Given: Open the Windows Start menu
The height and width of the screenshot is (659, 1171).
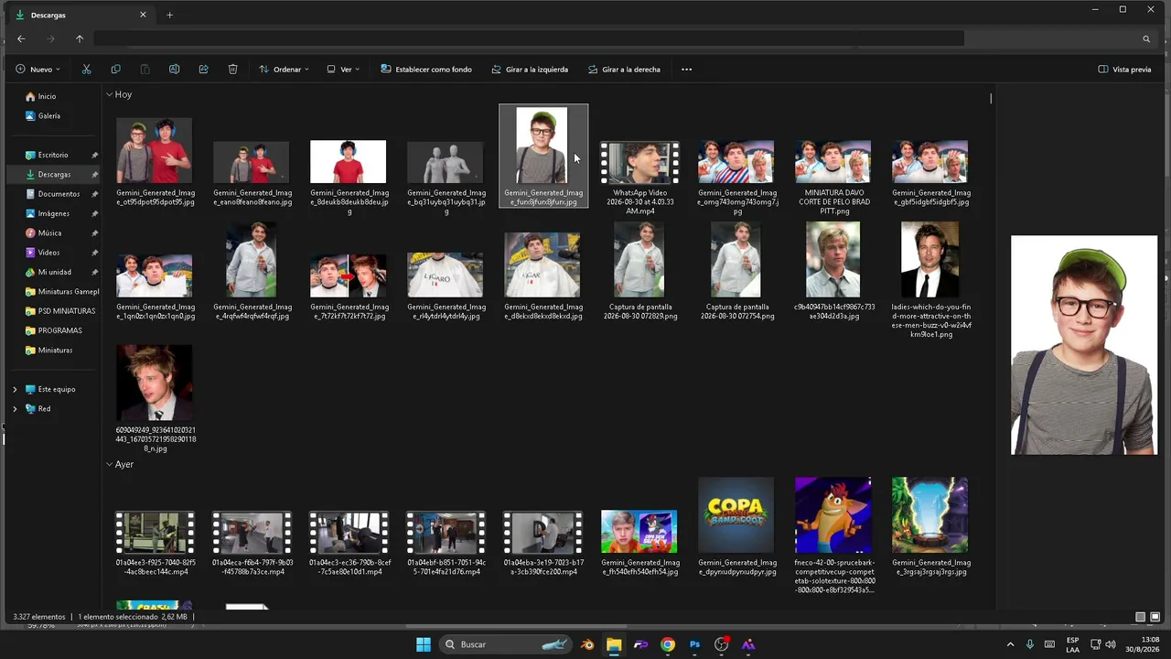Looking at the screenshot, I should click(x=423, y=644).
